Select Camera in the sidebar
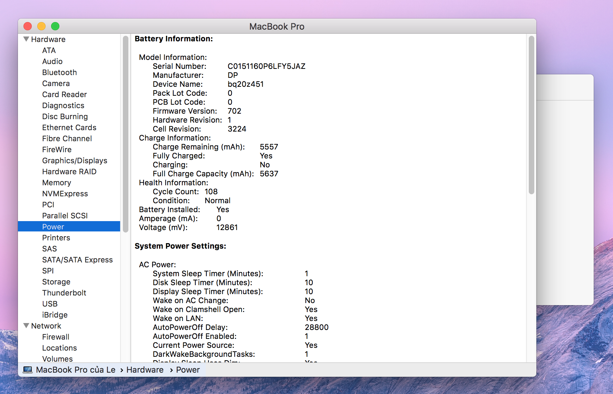Screen dimensions: 613x394 click(x=56, y=83)
